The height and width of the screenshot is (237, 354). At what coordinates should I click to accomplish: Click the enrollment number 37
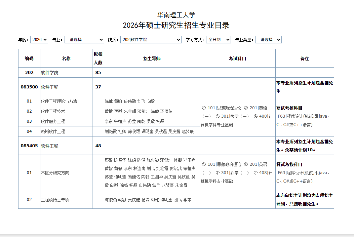click(98, 87)
